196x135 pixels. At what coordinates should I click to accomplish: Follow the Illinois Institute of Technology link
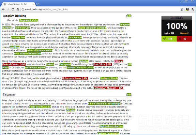pyautogui.click(x=104, y=104)
